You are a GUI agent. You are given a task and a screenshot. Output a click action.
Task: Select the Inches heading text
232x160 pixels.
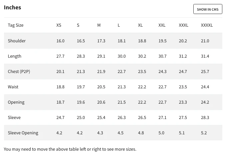point(13,8)
